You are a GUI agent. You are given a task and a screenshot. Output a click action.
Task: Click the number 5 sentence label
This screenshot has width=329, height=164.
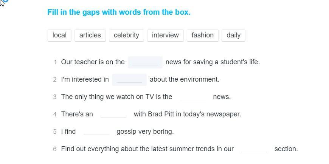click(x=55, y=132)
